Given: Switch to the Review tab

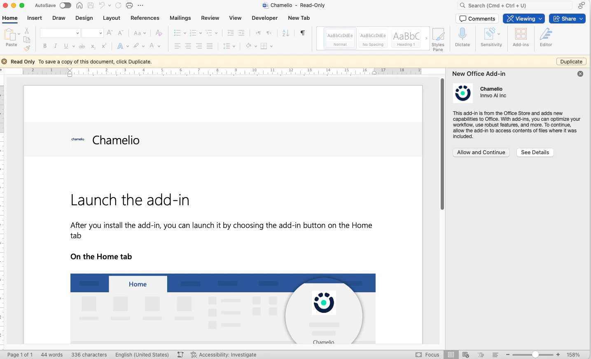Looking at the screenshot, I should pos(210,18).
